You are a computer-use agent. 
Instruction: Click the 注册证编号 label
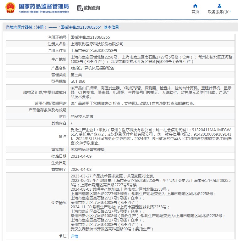[57, 37]
